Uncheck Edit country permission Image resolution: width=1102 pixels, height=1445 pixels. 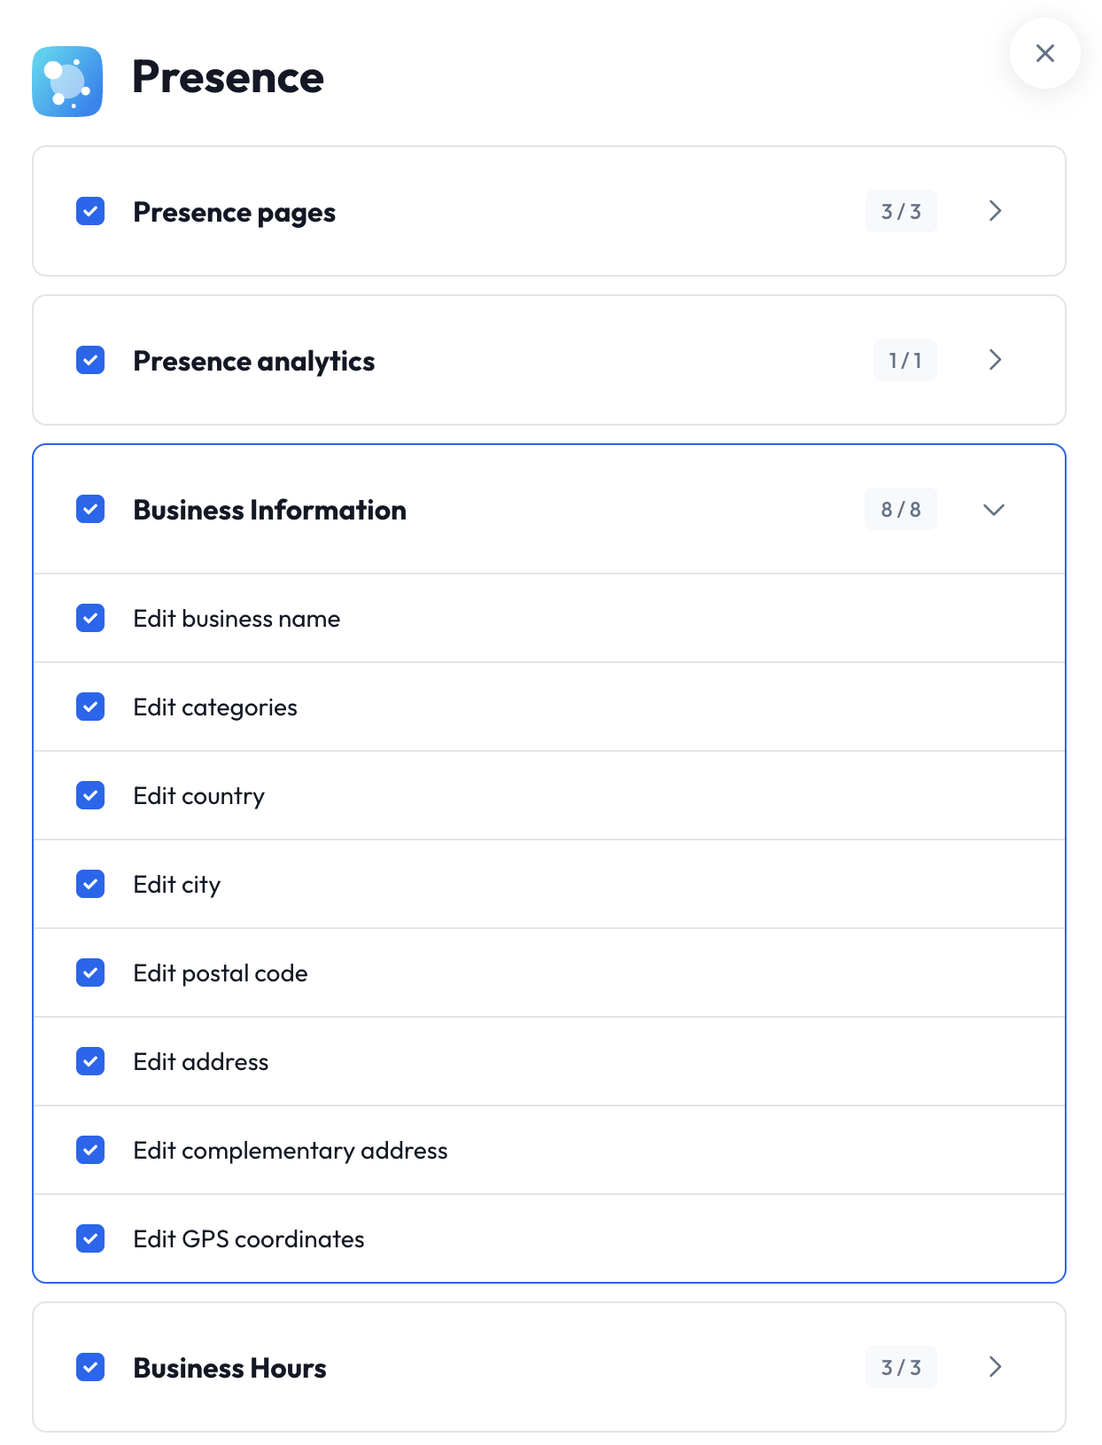(90, 795)
